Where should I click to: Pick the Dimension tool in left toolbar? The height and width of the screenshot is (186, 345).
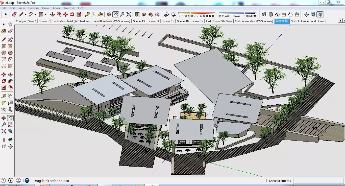pos(10,96)
